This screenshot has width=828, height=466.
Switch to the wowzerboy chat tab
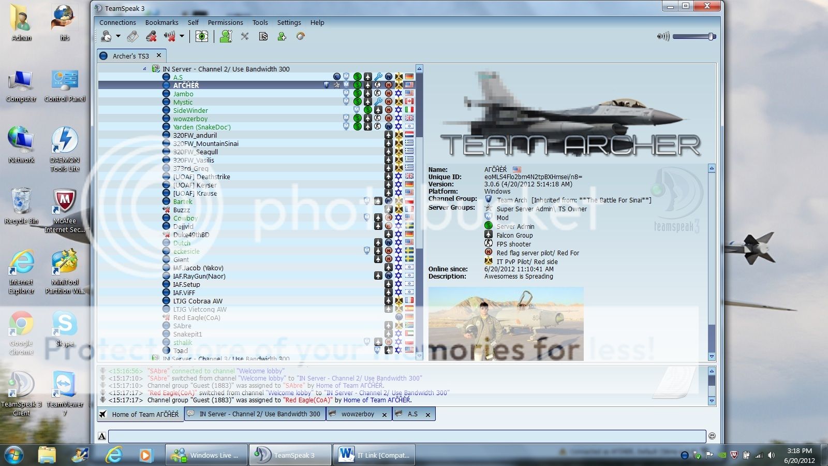[357, 414]
